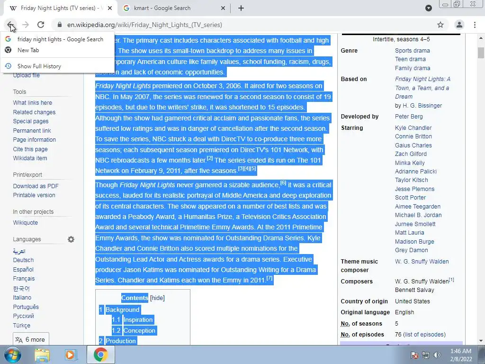This screenshot has width=485, height=364.
Task: Switch to the Français language version
Action: (24, 279)
